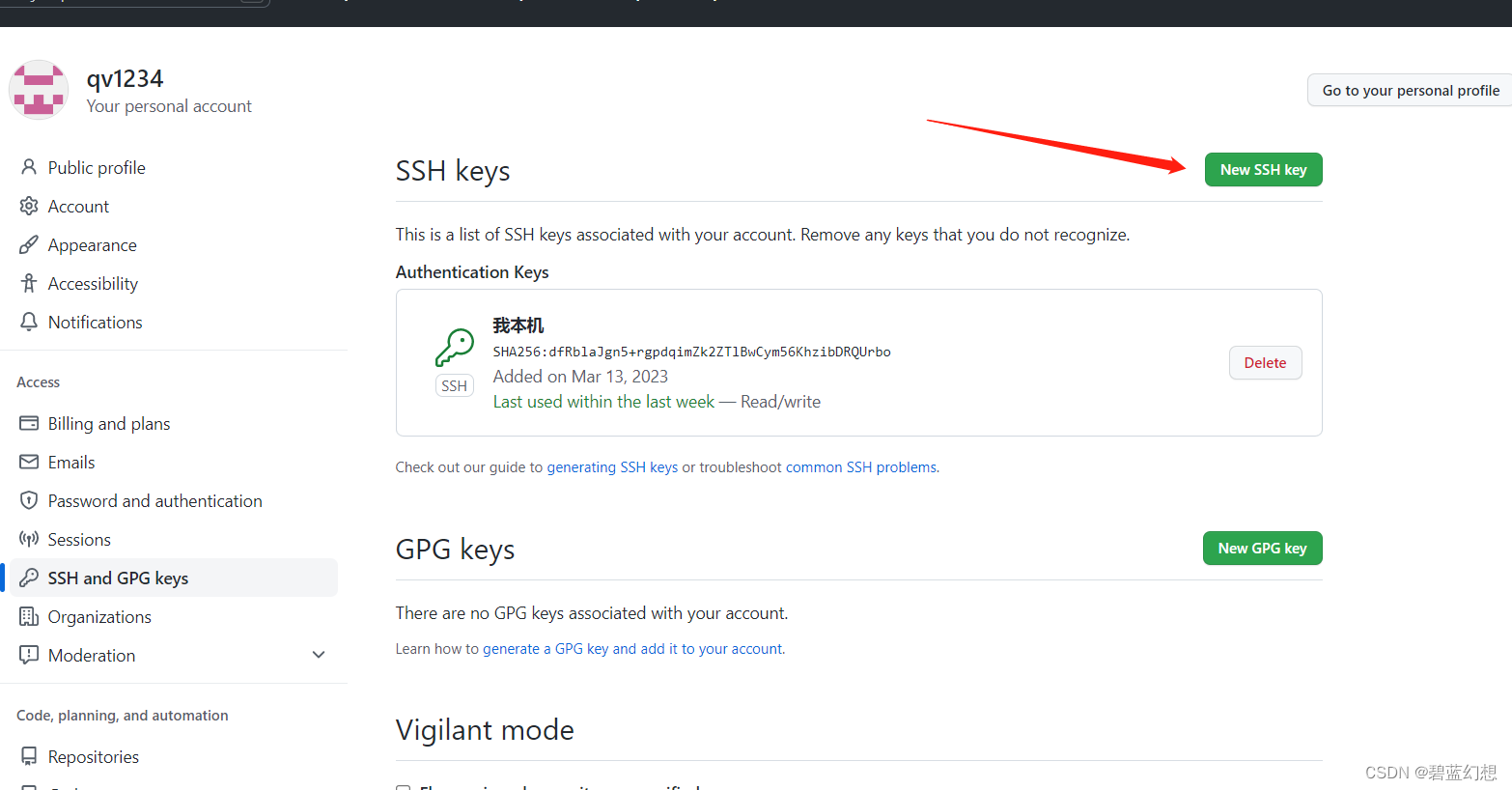Viewport: 1512px width, 790px height.
Task: Follow the common SSH problems link
Action: point(861,467)
